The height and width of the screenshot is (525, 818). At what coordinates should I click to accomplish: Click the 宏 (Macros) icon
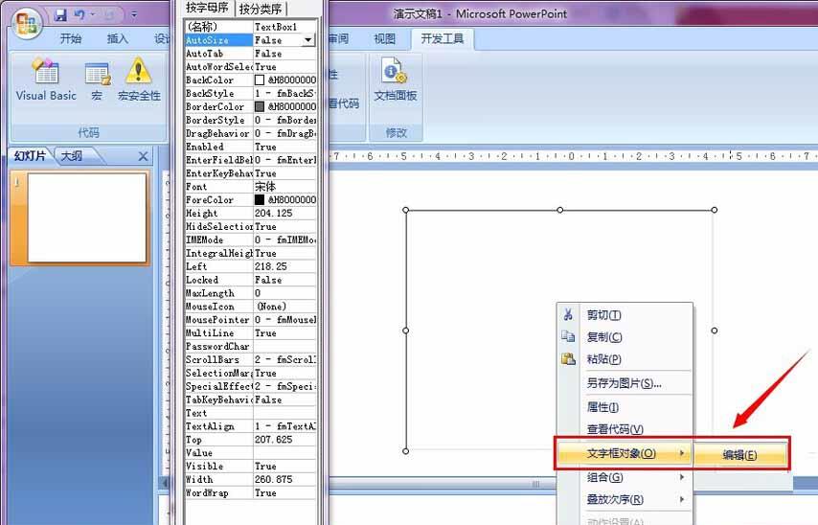pos(97,80)
